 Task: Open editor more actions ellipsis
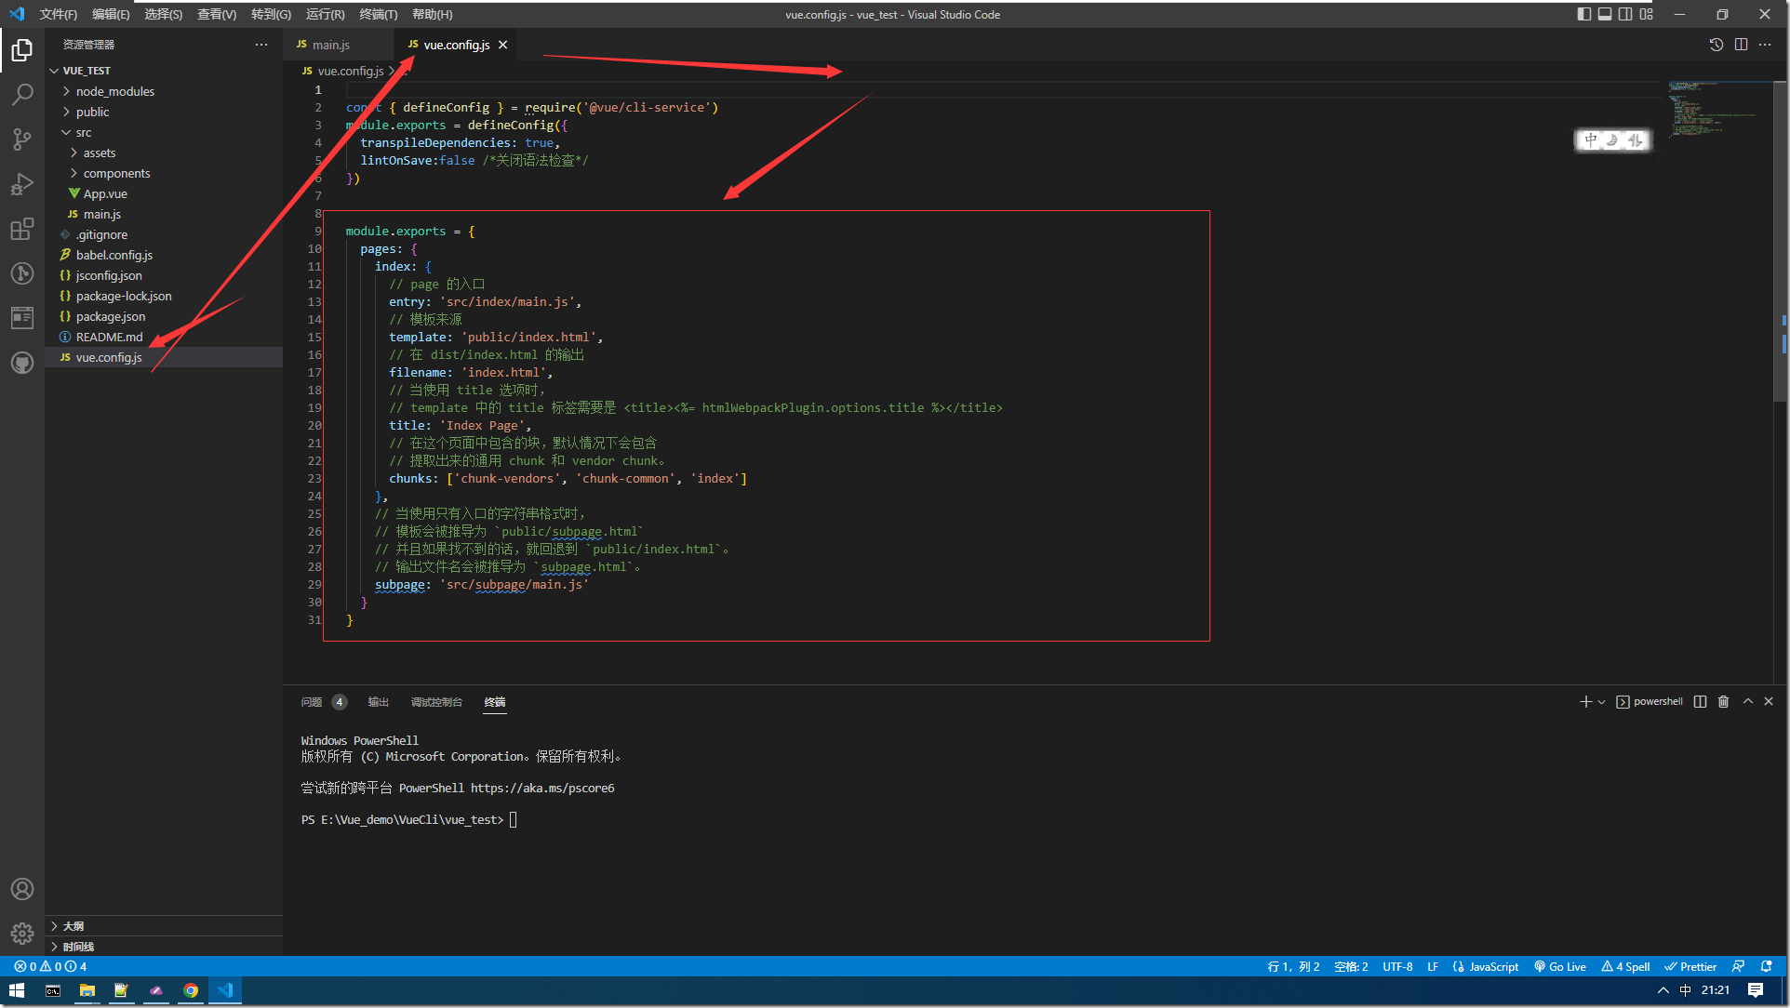click(x=1765, y=45)
